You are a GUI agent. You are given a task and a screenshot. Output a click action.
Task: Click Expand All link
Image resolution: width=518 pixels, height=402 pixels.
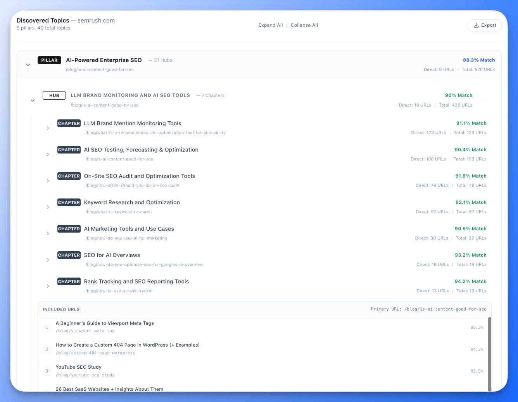pos(270,25)
